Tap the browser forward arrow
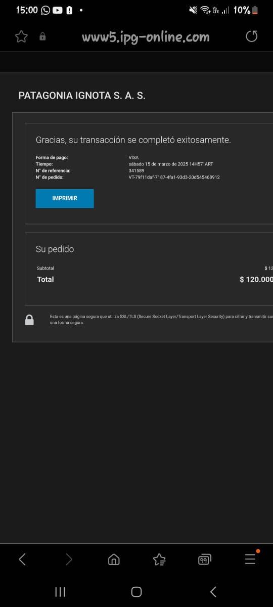 (x=69, y=559)
